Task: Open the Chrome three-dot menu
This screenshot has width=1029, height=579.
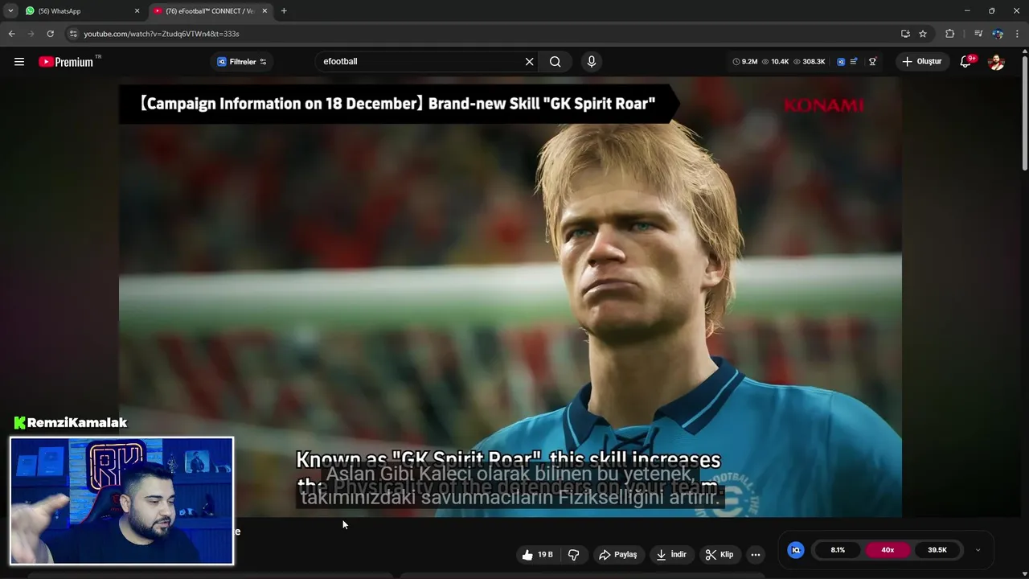Action: click(x=1017, y=34)
